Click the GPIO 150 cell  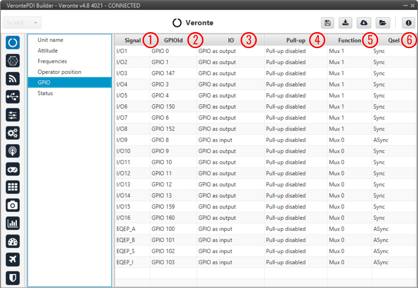click(x=173, y=107)
